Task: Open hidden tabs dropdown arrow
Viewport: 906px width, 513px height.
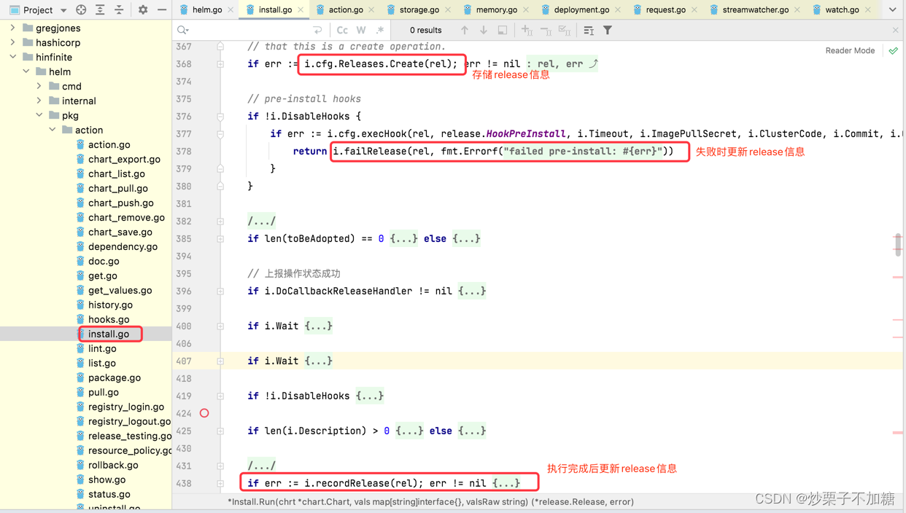Action: (x=892, y=10)
